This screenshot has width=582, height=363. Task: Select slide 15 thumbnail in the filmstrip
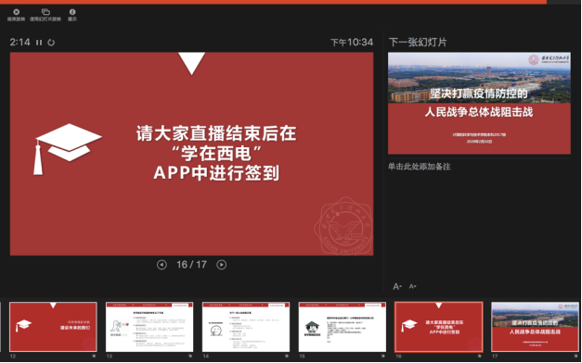point(343,327)
